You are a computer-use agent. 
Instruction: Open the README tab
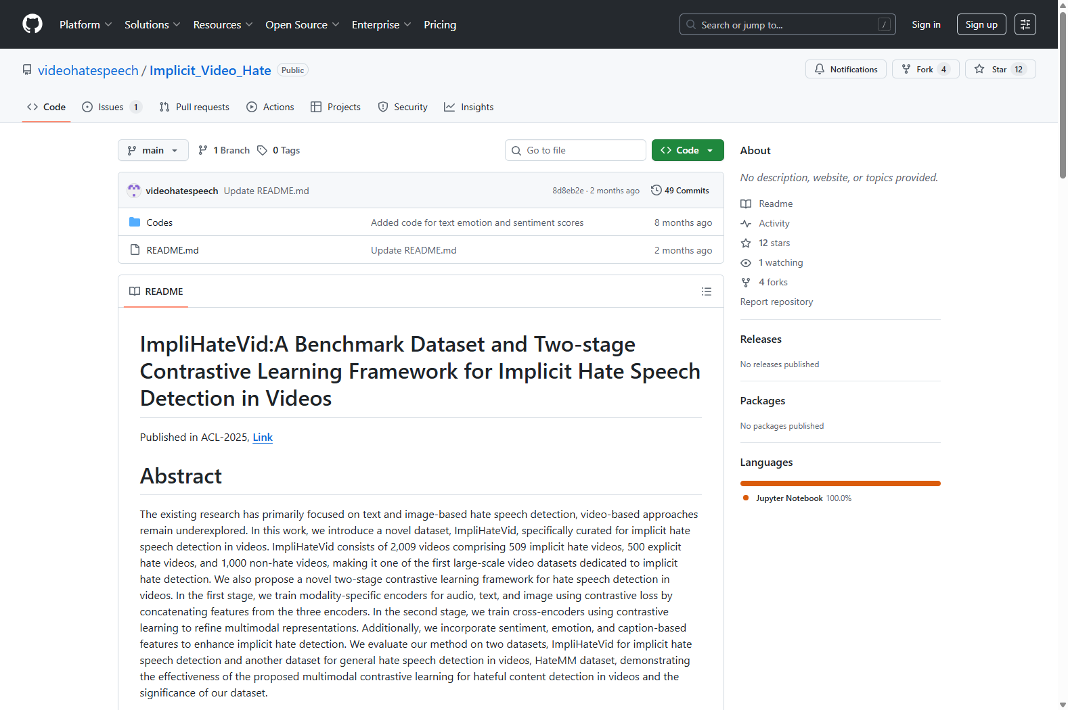click(156, 291)
